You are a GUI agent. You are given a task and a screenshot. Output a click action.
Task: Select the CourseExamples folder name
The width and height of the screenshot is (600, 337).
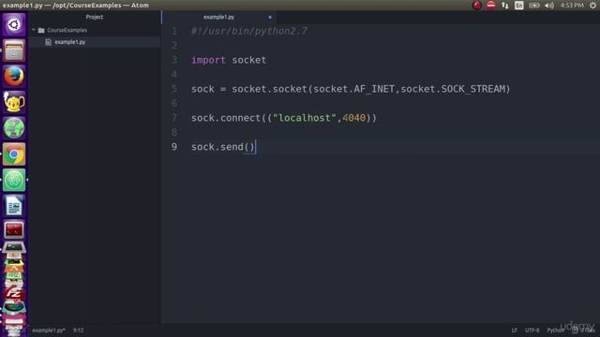67,30
